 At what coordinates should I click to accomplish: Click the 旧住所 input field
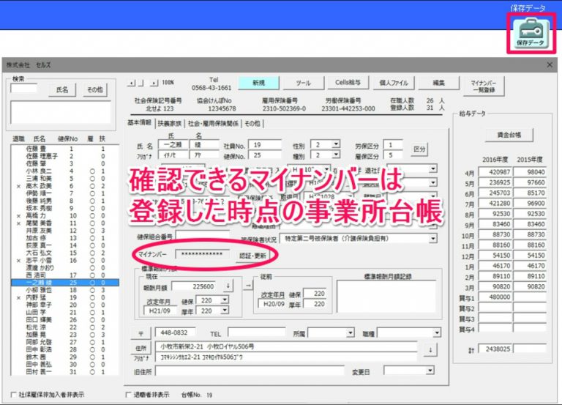(x=250, y=371)
